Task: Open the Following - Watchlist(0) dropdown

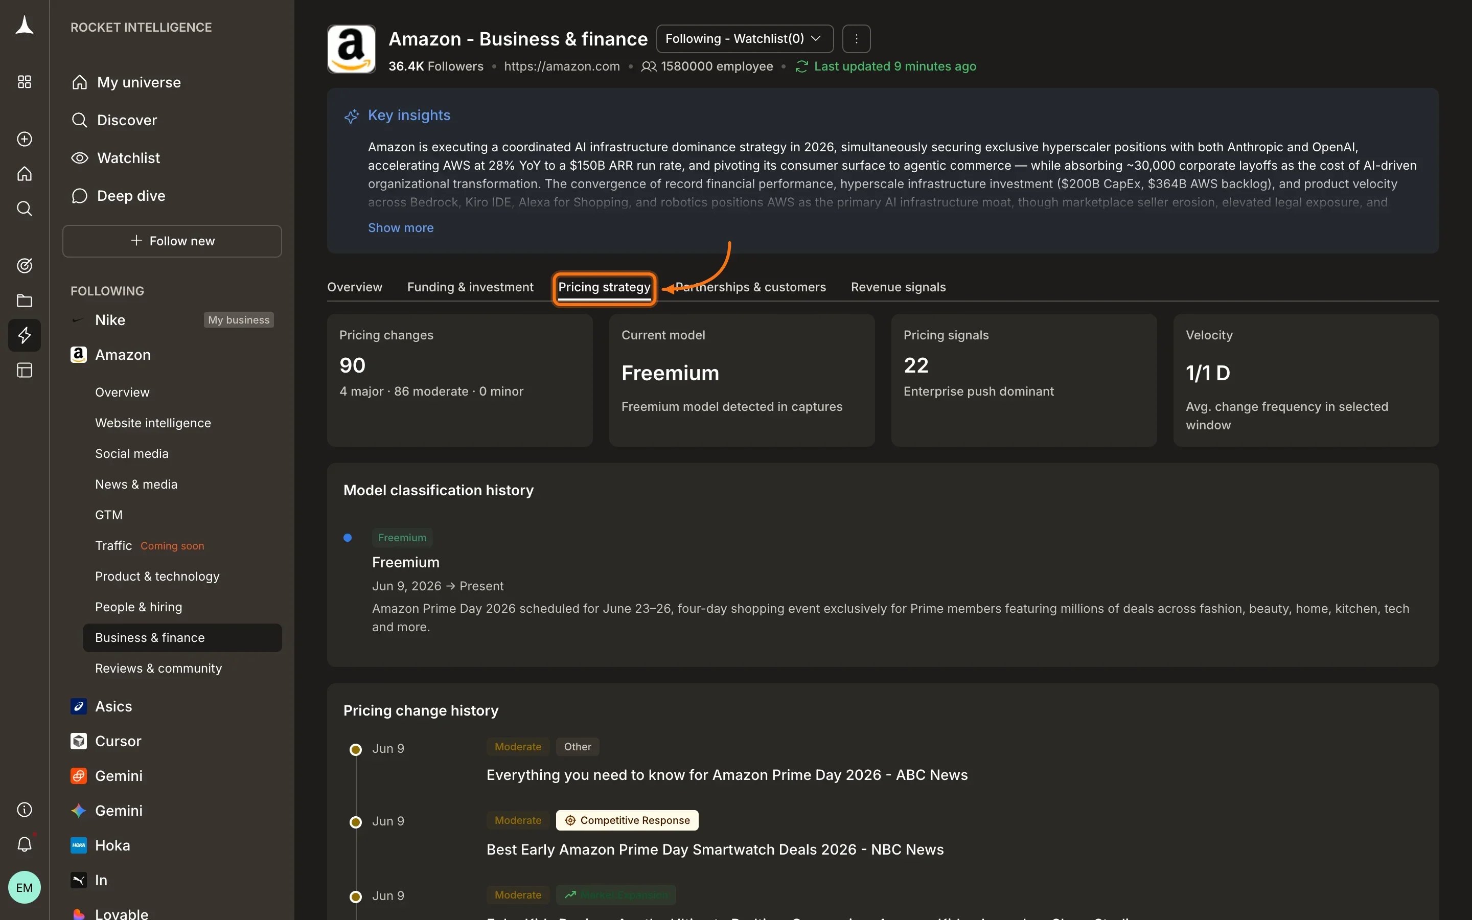Action: [x=745, y=39]
